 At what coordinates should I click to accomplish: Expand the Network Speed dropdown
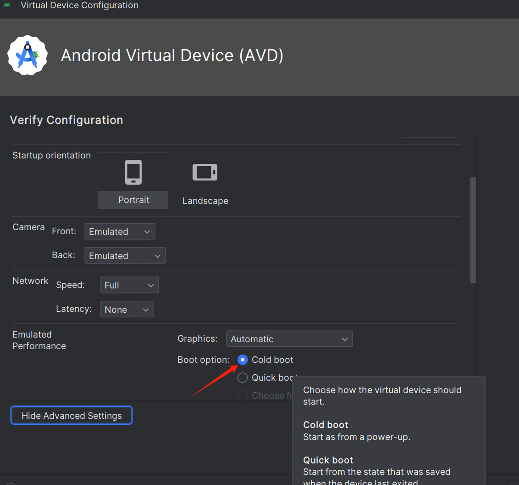tap(129, 285)
